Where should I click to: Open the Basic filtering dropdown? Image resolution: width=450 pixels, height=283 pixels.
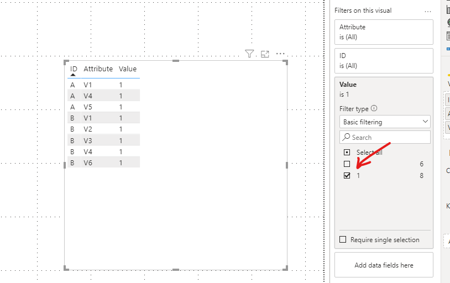point(385,122)
